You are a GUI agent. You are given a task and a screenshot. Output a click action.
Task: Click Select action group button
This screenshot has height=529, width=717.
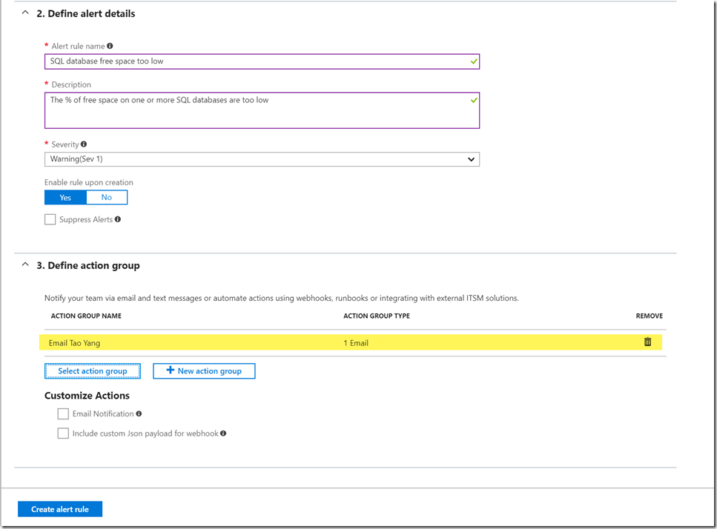click(x=93, y=371)
